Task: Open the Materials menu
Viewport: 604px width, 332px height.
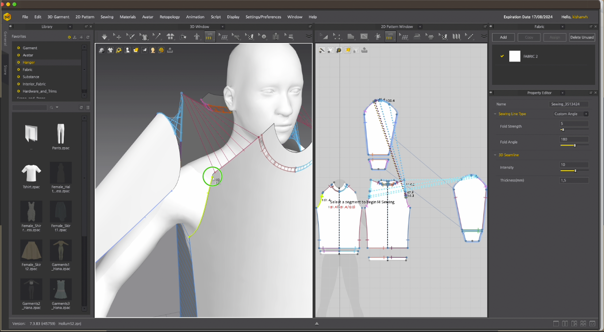Action: click(127, 17)
